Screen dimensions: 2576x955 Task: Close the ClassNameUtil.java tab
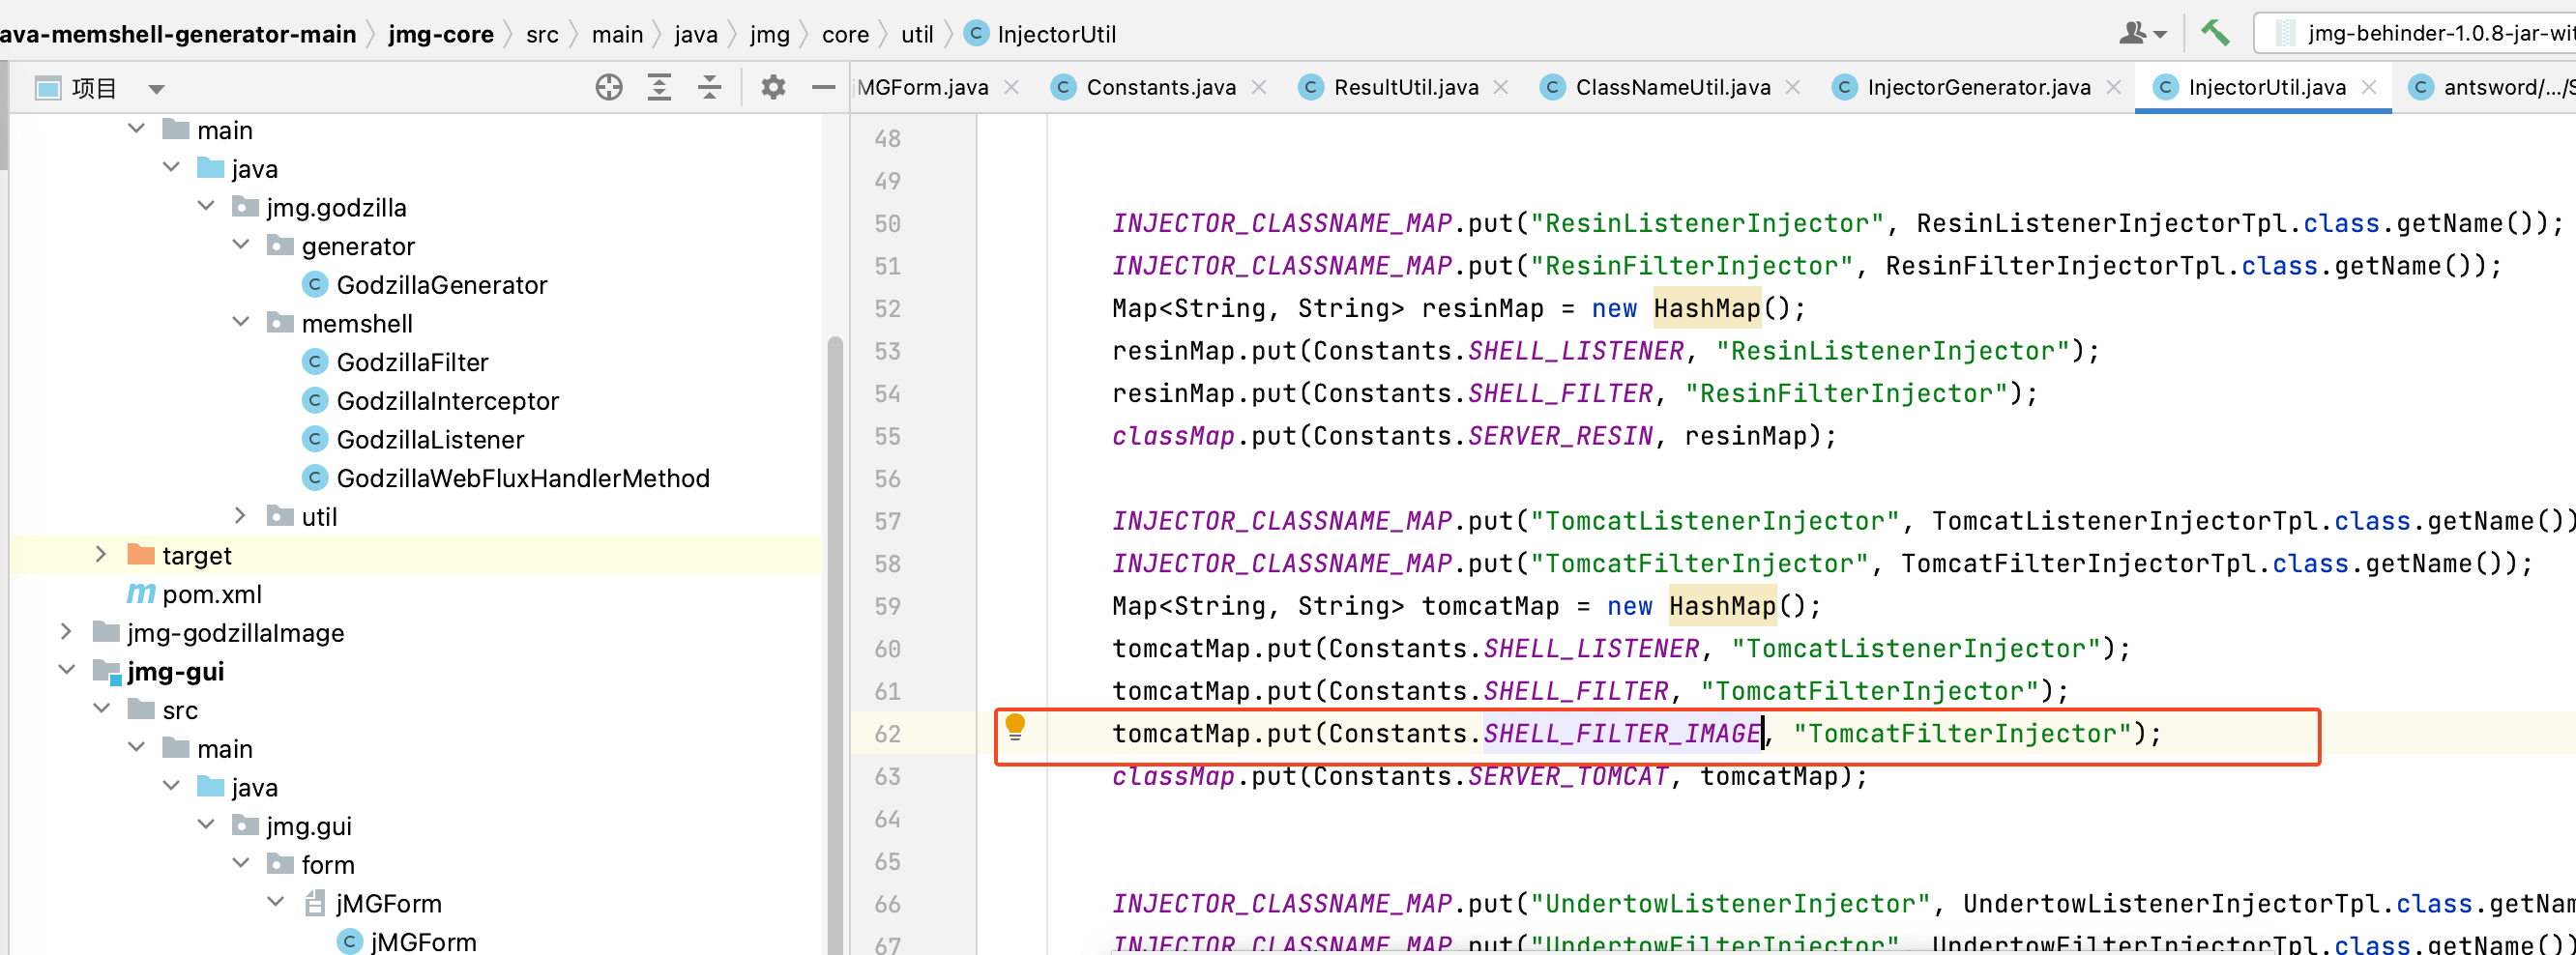(x=1793, y=87)
